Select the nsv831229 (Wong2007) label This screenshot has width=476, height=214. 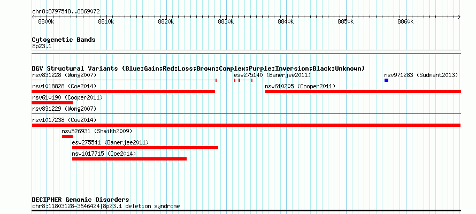[64, 109]
